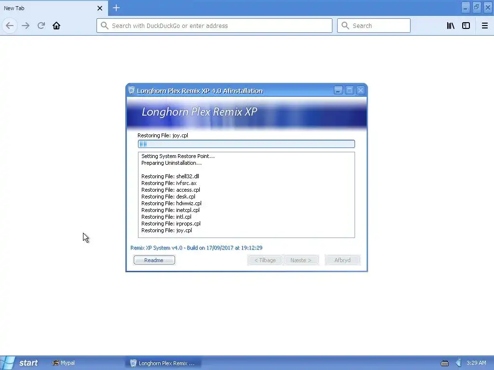Open the library bookshelf icon
This screenshot has width=494, height=370.
tap(451, 26)
